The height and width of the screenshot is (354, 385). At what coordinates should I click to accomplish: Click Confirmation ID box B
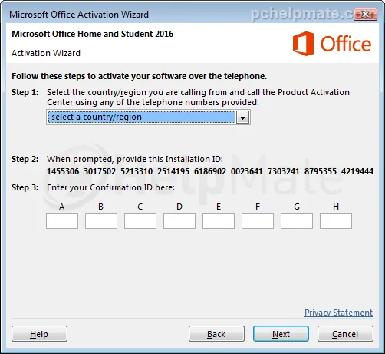point(101,221)
